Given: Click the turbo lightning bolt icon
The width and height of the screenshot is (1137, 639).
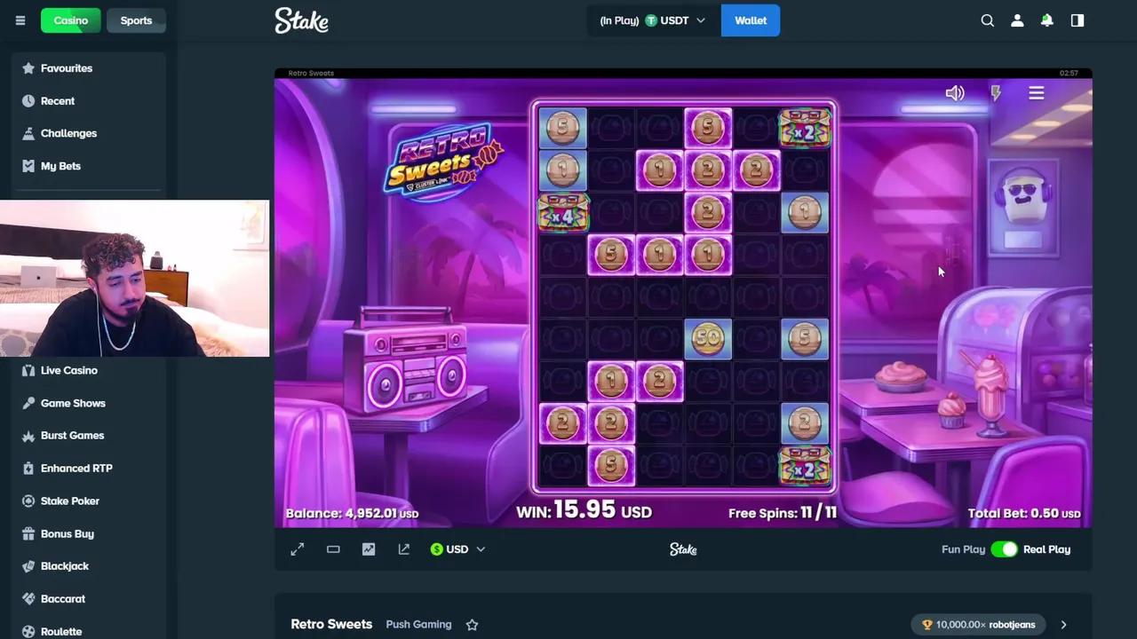Looking at the screenshot, I should point(996,93).
